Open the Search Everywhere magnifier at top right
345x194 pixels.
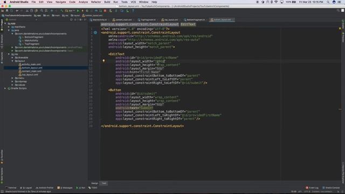(x=338, y=11)
